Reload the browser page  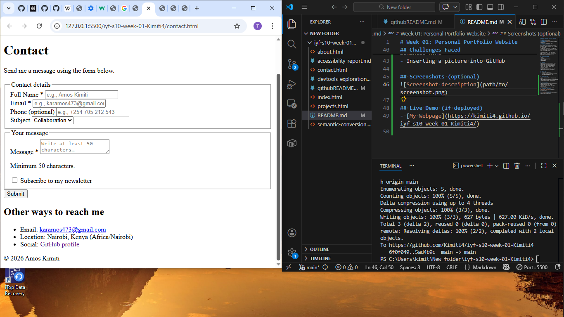click(39, 26)
